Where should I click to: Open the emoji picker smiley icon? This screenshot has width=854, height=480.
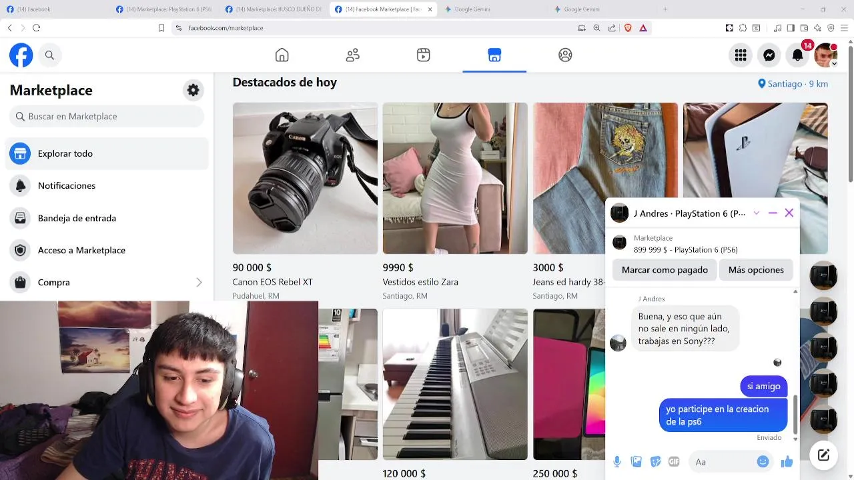763,461
